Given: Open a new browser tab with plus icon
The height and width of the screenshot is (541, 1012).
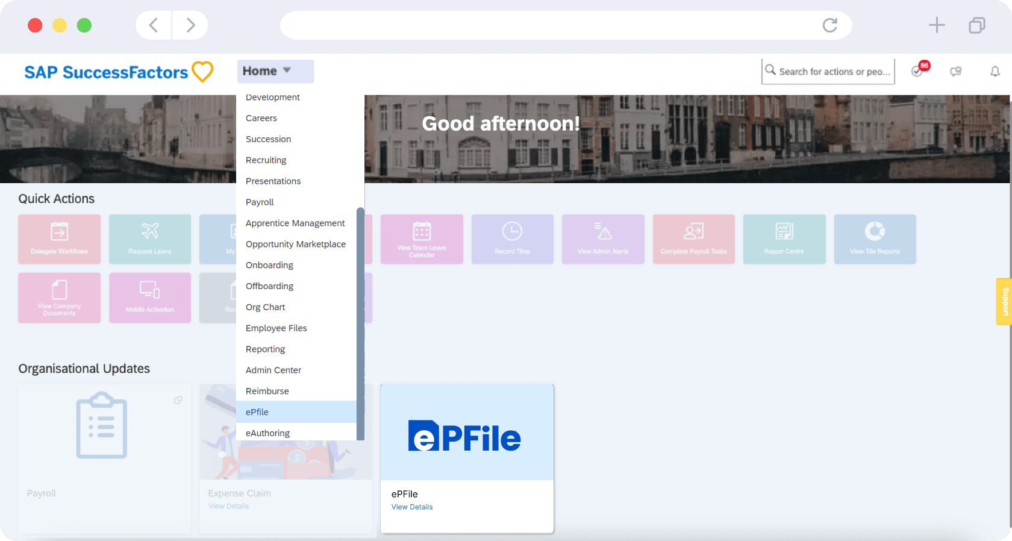Looking at the screenshot, I should click(x=937, y=25).
